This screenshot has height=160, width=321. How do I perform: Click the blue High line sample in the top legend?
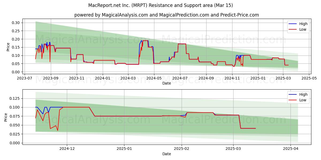pos(293,24)
